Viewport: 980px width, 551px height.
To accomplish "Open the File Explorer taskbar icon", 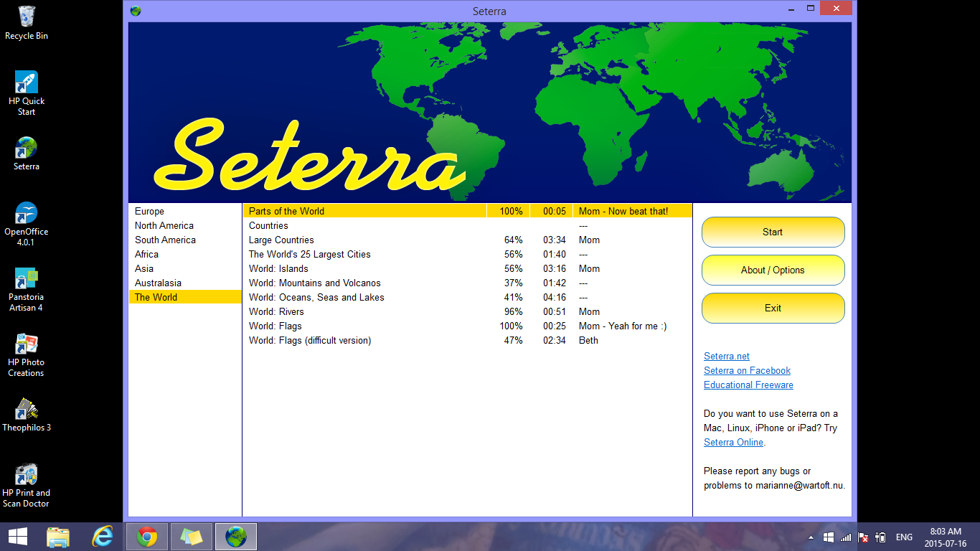I will (58, 537).
